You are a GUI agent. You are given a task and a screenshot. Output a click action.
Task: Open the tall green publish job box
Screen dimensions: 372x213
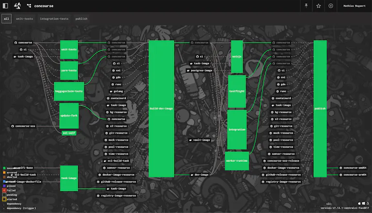pos(320,108)
